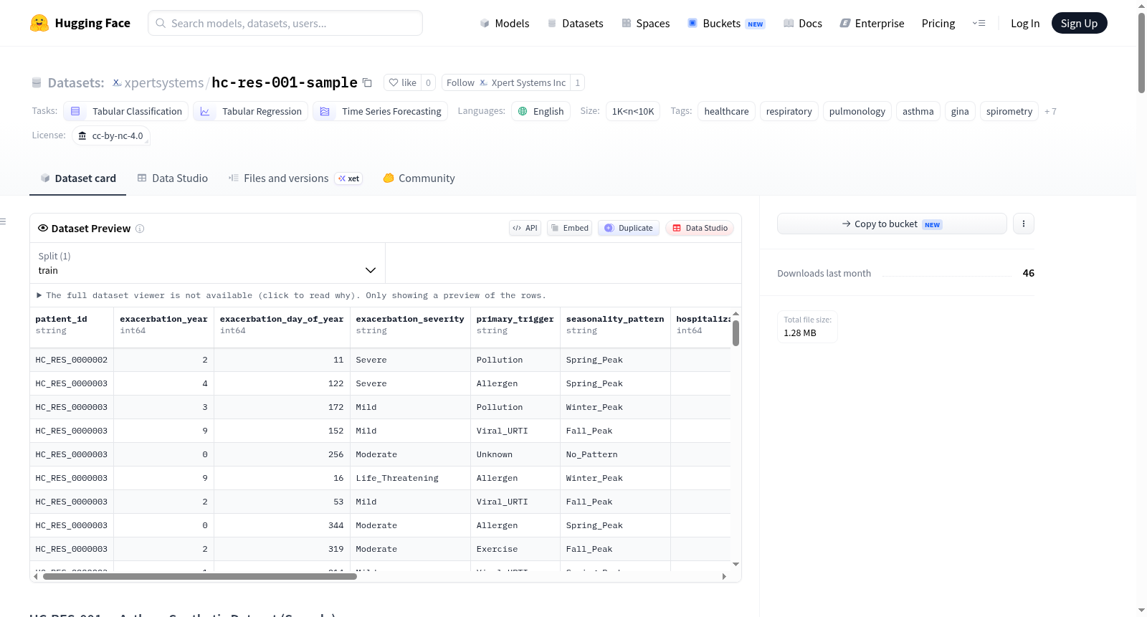Click the Embed button
Screen dimensions: 1147x617
569,228
